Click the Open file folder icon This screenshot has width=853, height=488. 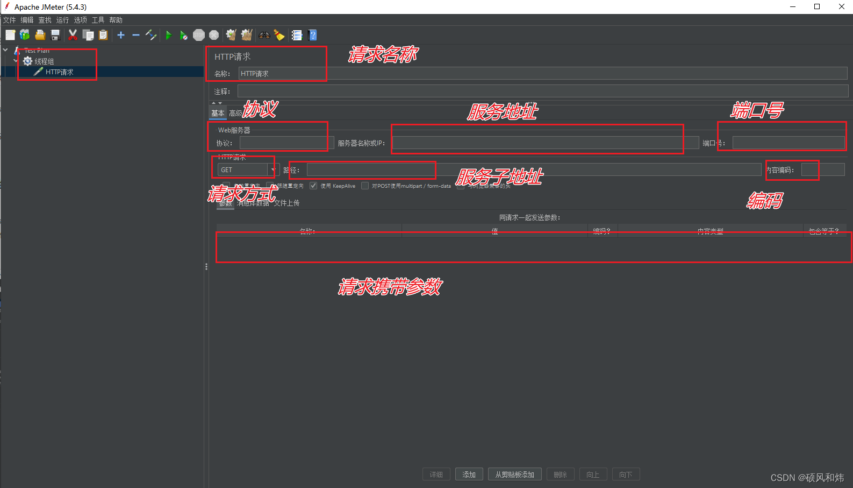[x=40, y=35]
